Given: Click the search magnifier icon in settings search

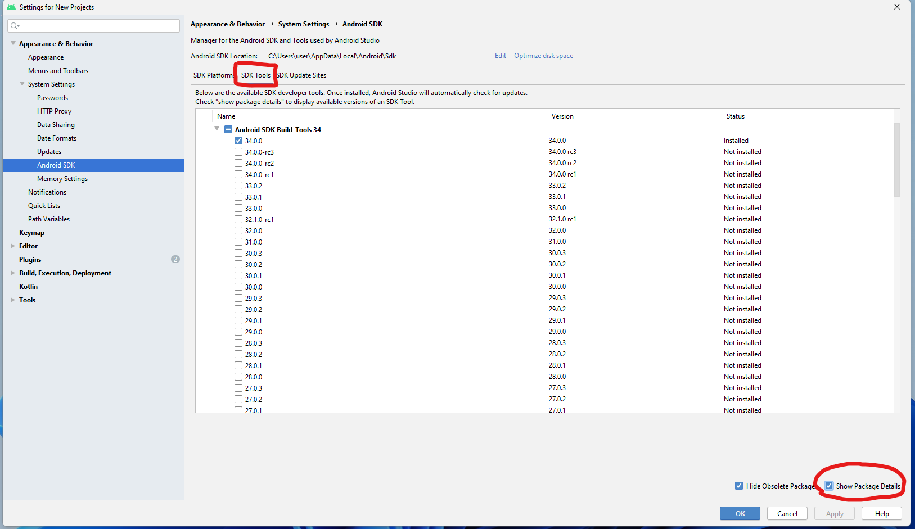Looking at the screenshot, I should tap(15, 26).
